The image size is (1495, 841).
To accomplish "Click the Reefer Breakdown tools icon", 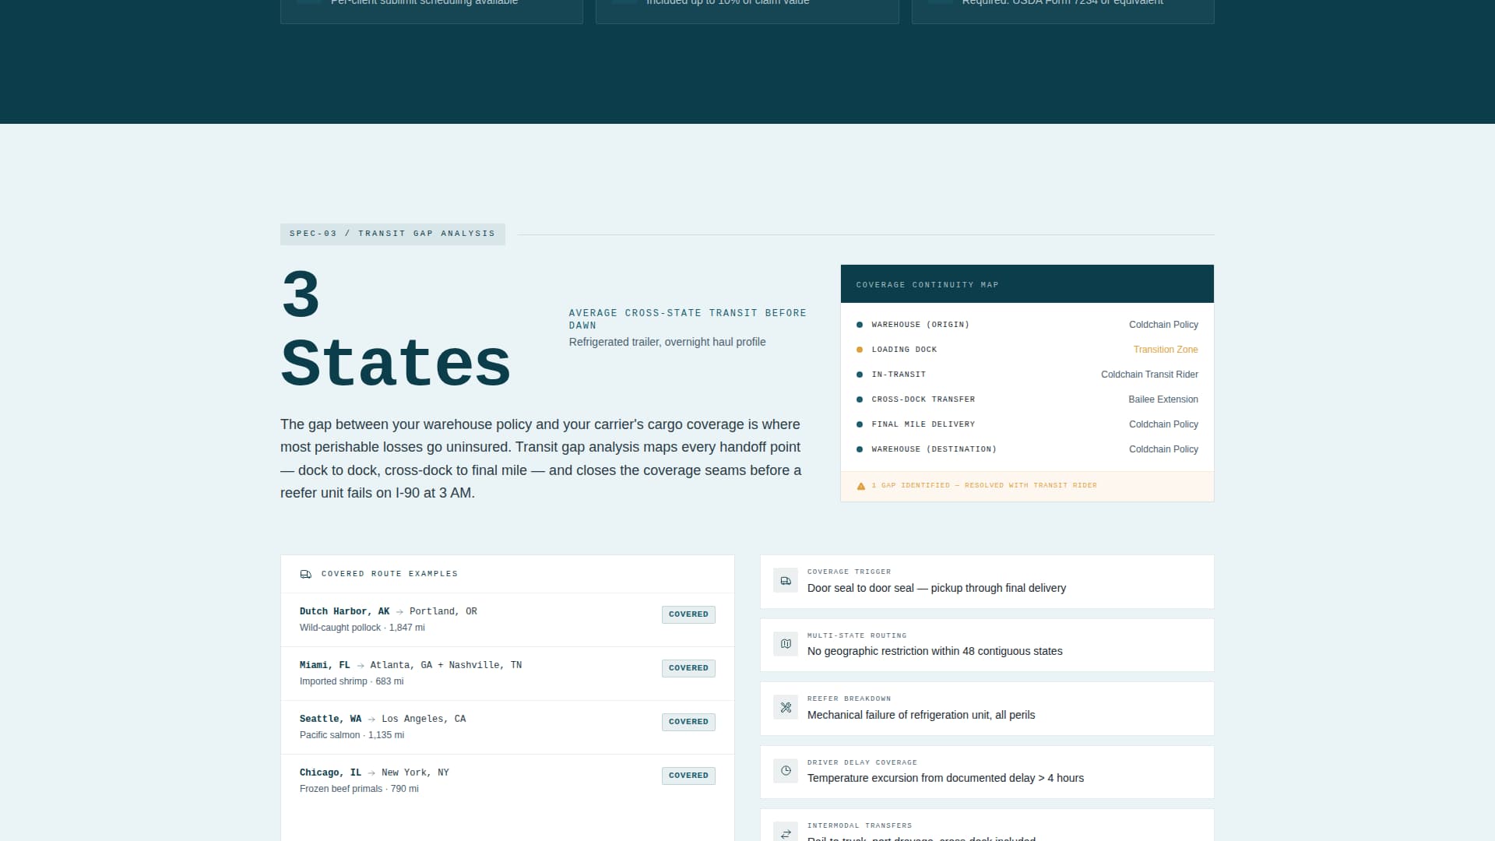I will (786, 708).
